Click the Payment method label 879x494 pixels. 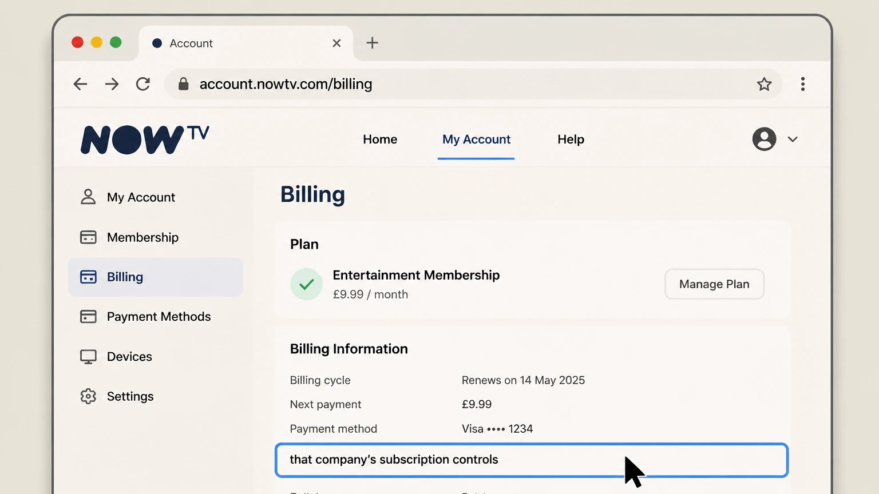coord(334,429)
